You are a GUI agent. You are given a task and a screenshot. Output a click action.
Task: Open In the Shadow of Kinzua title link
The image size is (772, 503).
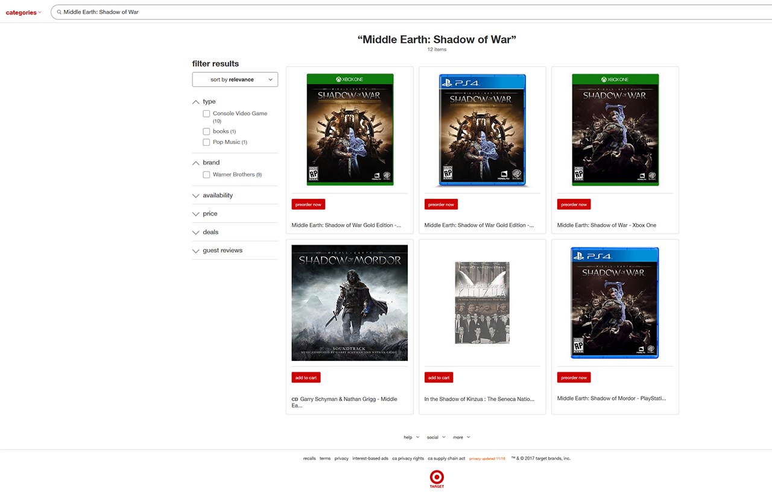click(x=479, y=399)
